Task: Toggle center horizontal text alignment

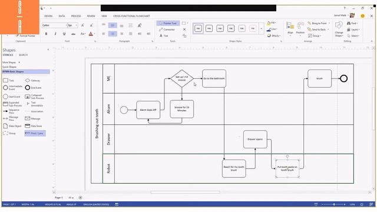Action: pos(113,34)
